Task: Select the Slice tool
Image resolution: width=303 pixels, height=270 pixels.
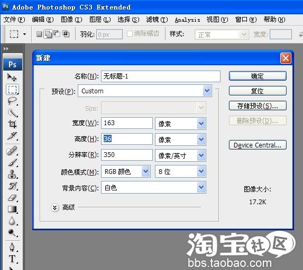Action: pos(12,136)
